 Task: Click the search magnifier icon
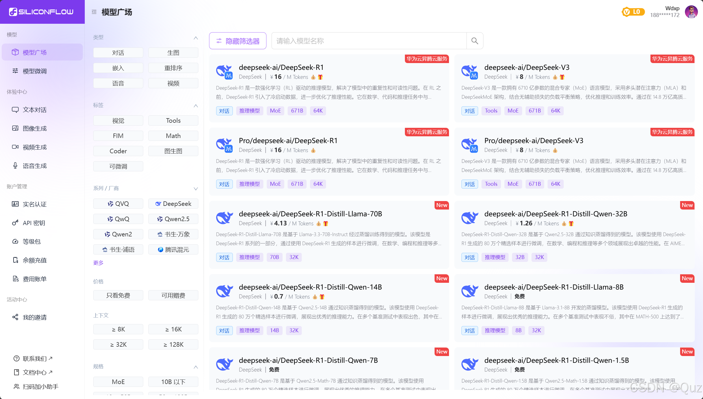point(475,41)
